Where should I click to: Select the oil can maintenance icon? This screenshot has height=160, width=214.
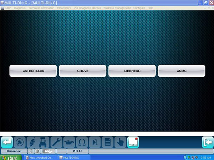coord(69,142)
